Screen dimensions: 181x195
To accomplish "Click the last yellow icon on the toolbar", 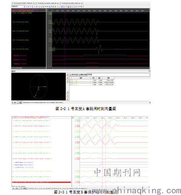I will 83,7.
